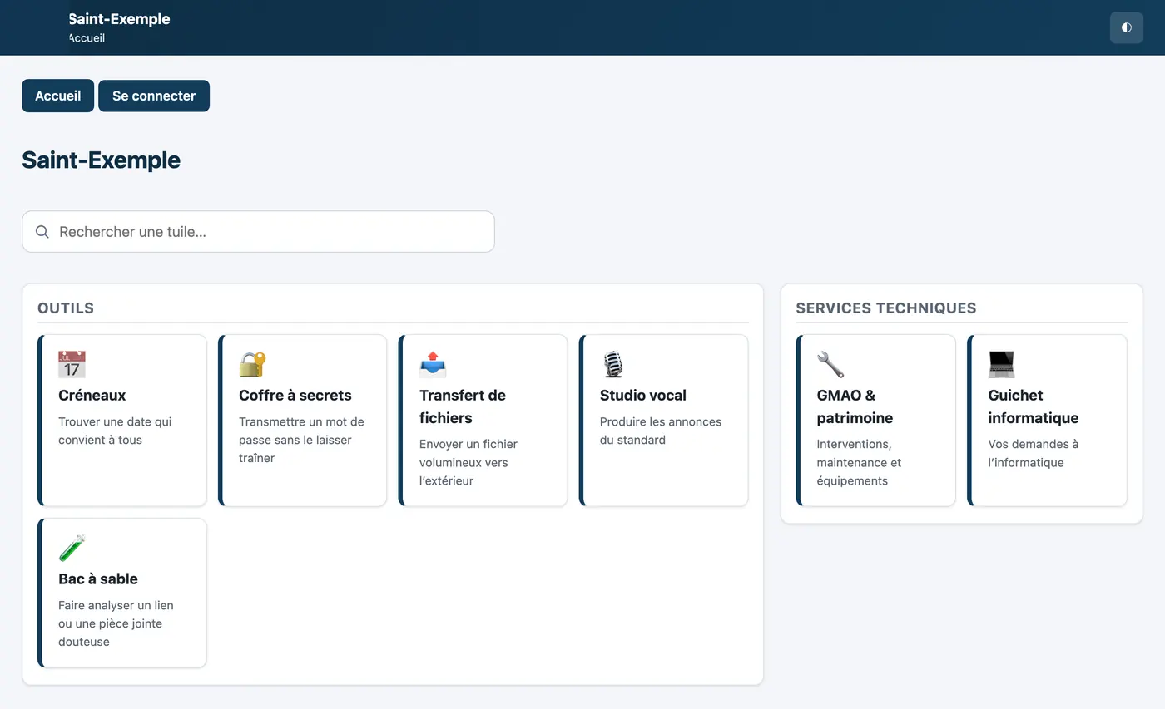
Task: Click the Se connecter button
Action: (x=154, y=96)
